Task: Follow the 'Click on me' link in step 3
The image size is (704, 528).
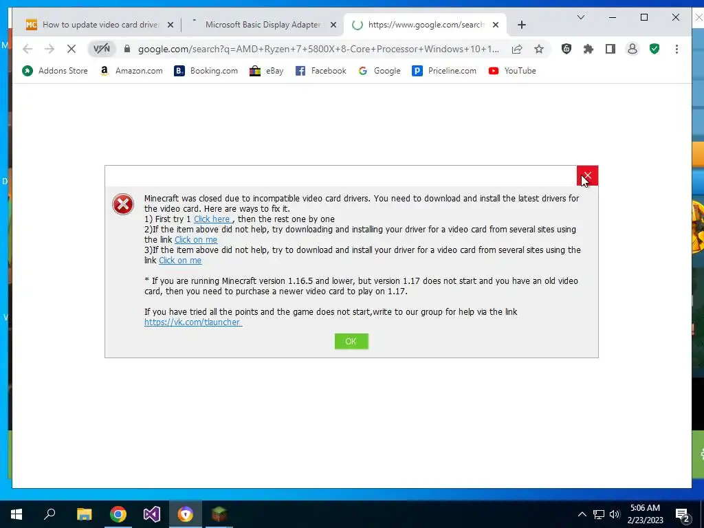Action: coord(180,261)
